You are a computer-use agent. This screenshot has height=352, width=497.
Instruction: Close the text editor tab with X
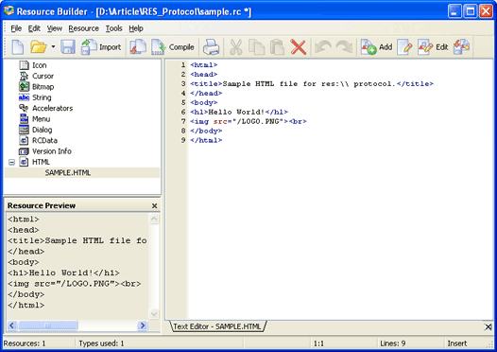pyautogui.click(x=488, y=327)
